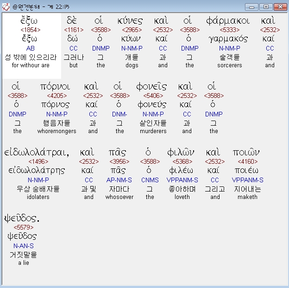
Task: Click the English gloss 'murderers'
Action: [153, 131]
